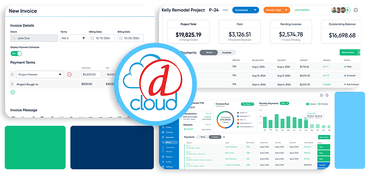Screen dimensions: 369x176
Task: Add a payment term with green plus icon
Action: (x=13, y=92)
